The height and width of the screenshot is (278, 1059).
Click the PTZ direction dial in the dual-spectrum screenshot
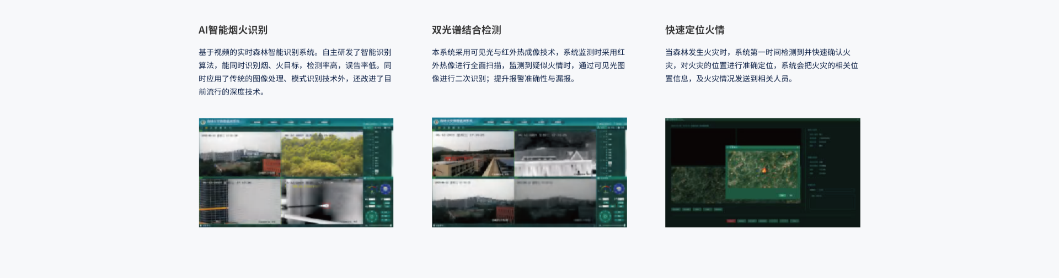coord(605,215)
